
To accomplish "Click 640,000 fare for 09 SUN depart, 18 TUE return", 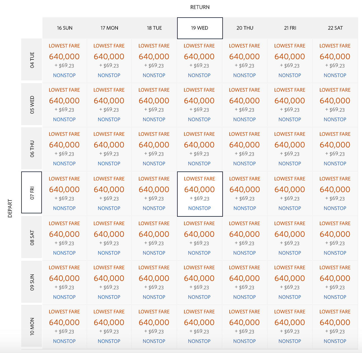I will tap(154, 278).
